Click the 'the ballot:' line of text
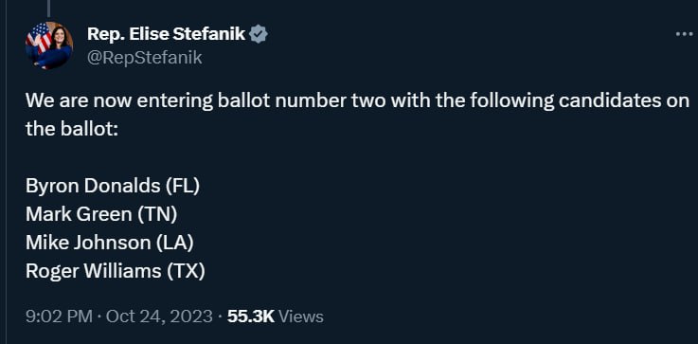 pos(72,129)
